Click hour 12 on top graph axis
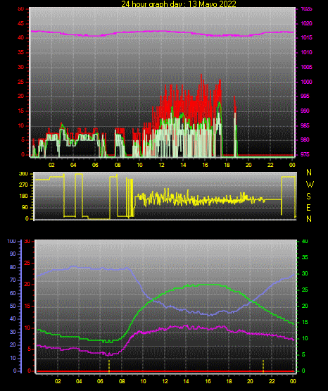 [161, 165]
